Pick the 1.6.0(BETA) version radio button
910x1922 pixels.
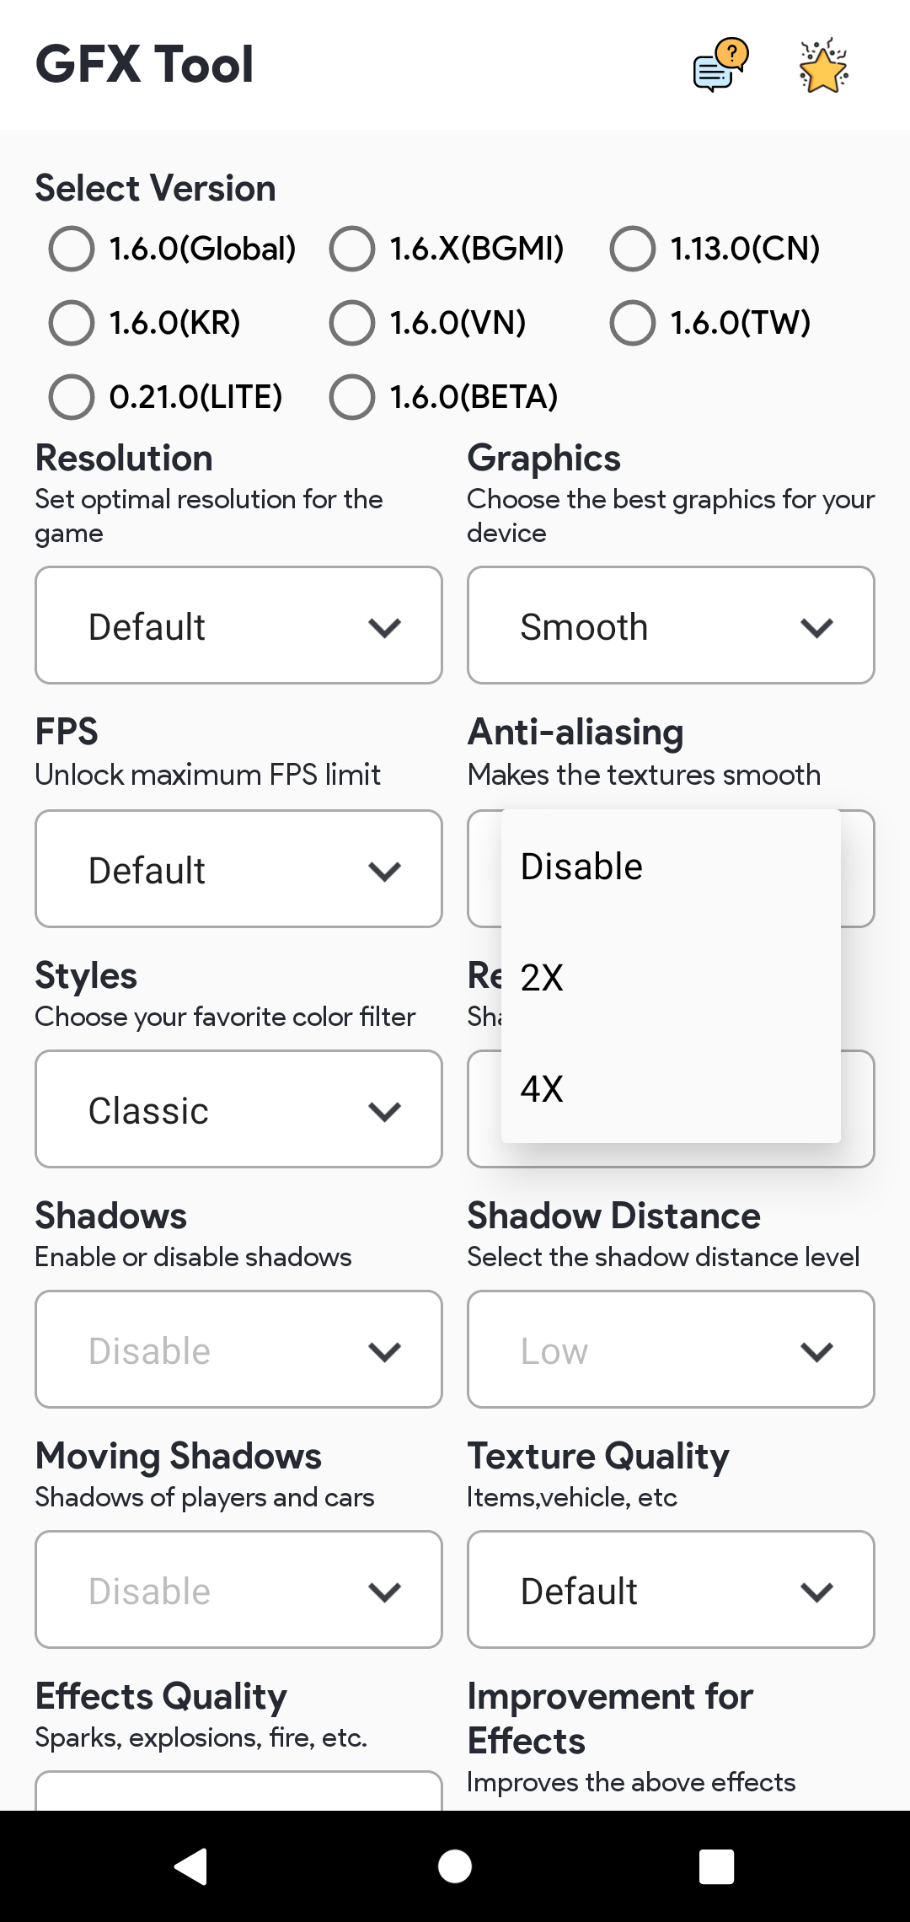click(352, 397)
